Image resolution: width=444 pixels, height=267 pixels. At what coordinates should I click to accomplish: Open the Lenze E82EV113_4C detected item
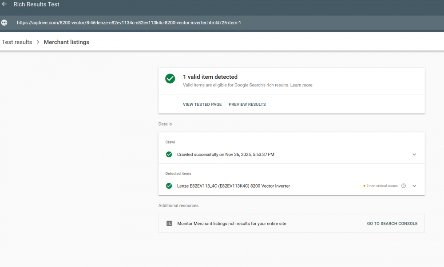click(234, 186)
